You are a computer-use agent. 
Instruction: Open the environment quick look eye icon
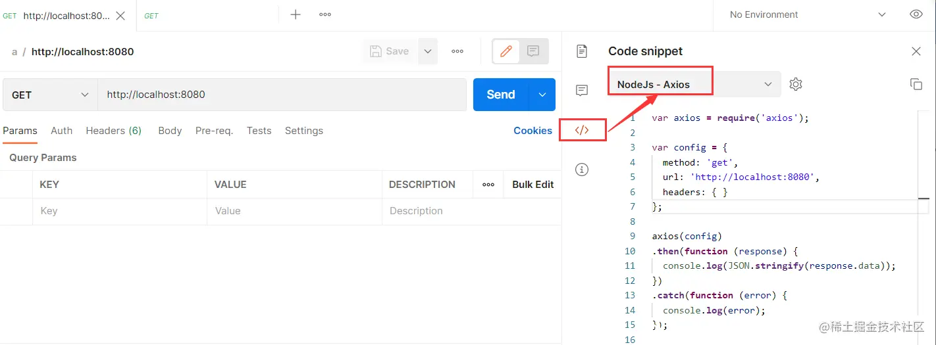(916, 14)
